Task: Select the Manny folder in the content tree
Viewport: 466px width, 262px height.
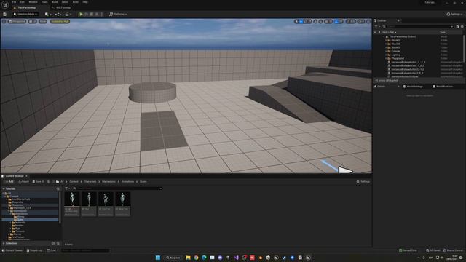Action: click(x=20, y=217)
